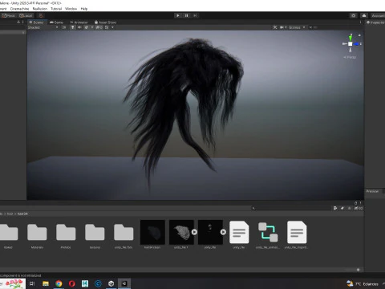Open the Window menu

pyautogui.click(x=71, y=9)
